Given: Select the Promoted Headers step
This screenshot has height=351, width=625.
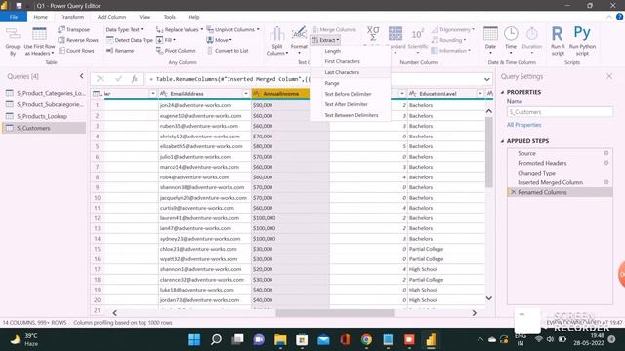Looking at the screenshot, I should tap(542, 163).
